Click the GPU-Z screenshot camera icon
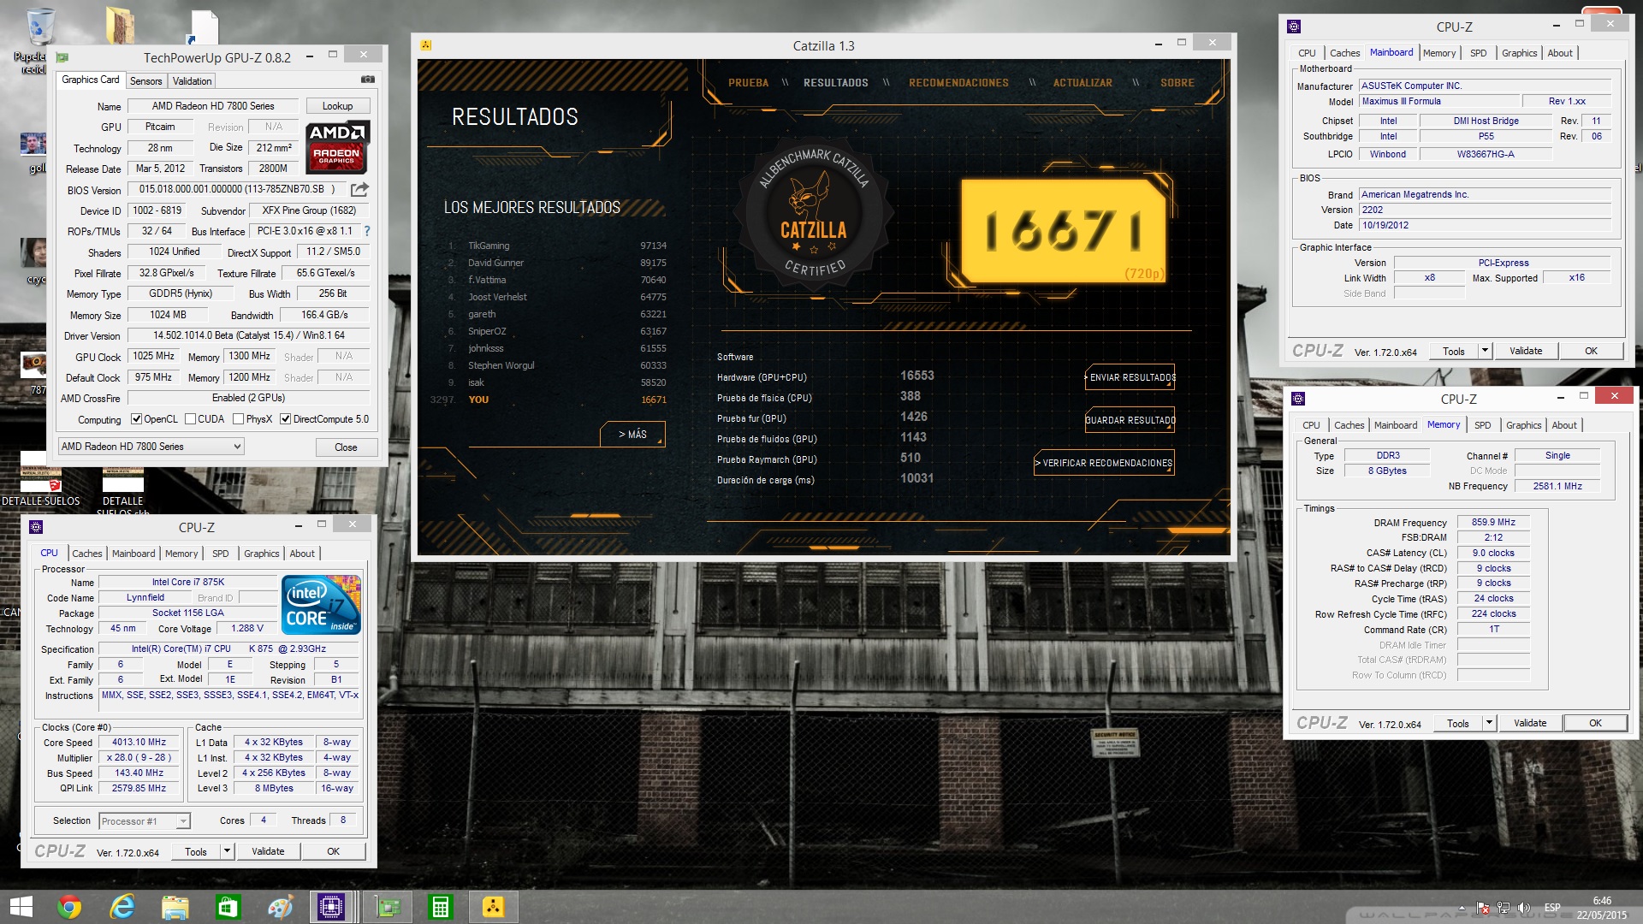This screenshot has height=924, width=1643. point(368,80)
